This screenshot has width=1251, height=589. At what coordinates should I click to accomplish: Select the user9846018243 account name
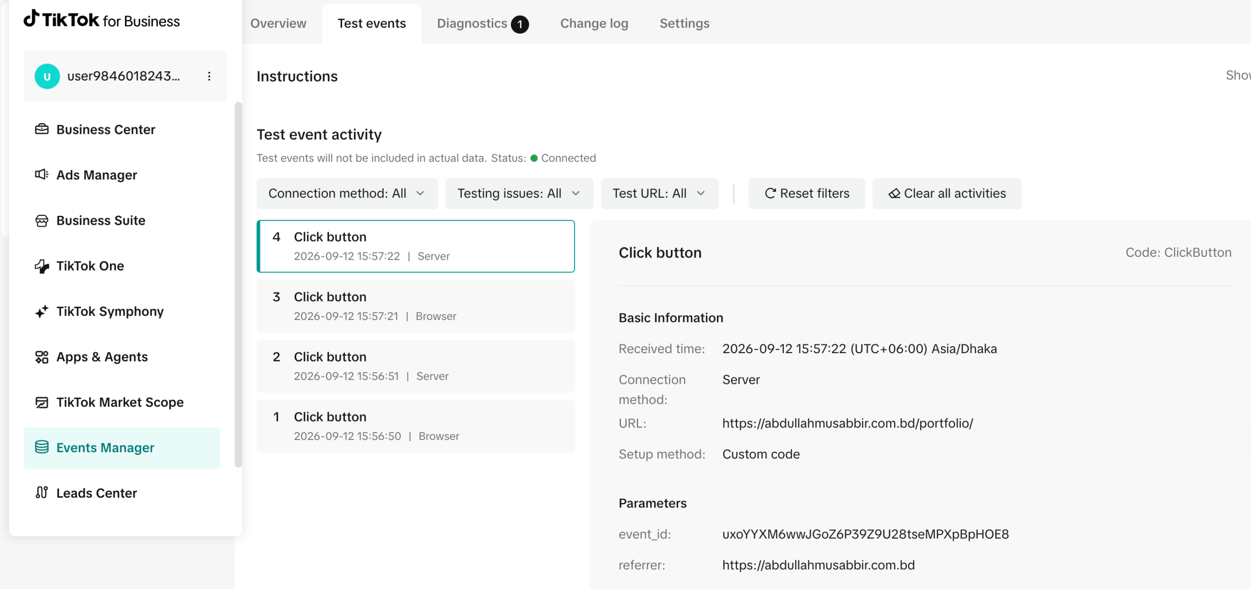tap(124, 76)
